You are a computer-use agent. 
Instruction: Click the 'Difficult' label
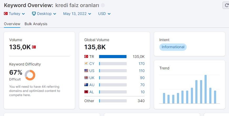pyautogui.click(x=15, y=79)
